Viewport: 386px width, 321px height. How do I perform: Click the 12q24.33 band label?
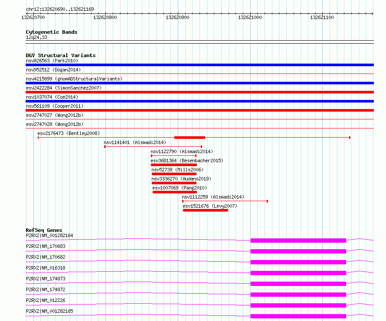36,37
